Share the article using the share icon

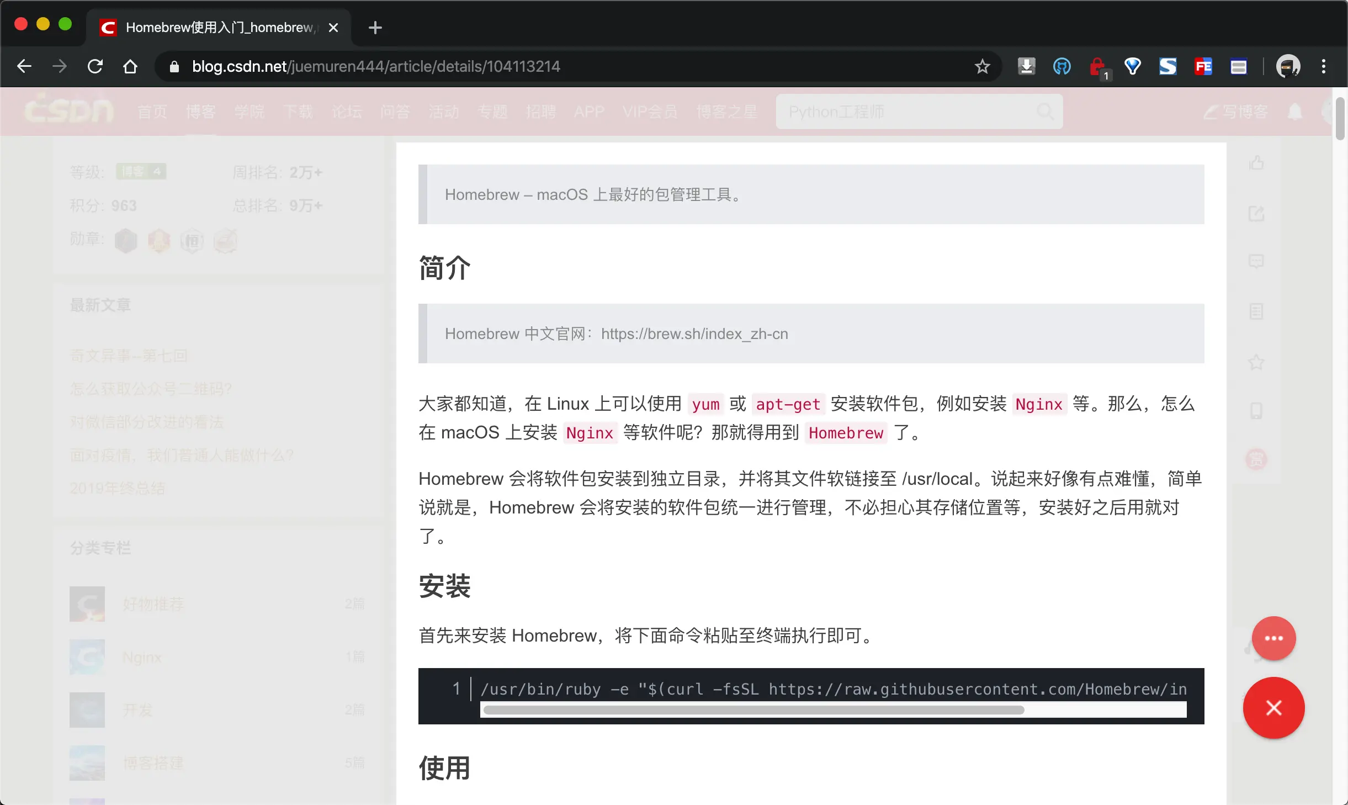click(x=1257, y=214)
